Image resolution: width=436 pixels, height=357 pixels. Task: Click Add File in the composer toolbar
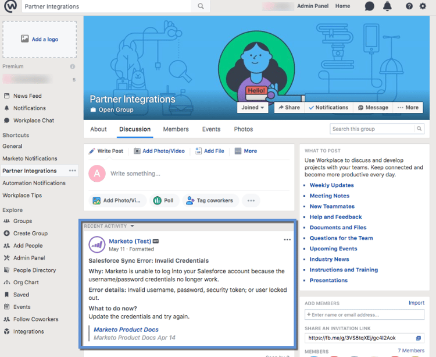point(210,151)
